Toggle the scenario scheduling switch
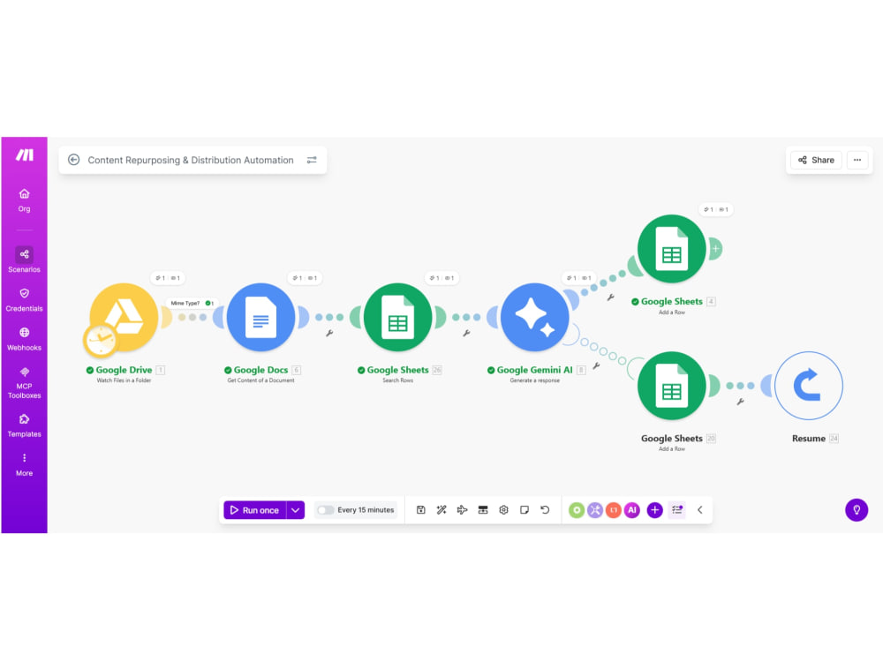Screen dimensions: 883x662 (324, 510)
